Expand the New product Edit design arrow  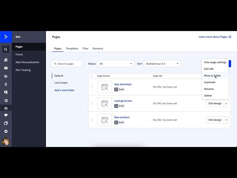pos(226,120)
